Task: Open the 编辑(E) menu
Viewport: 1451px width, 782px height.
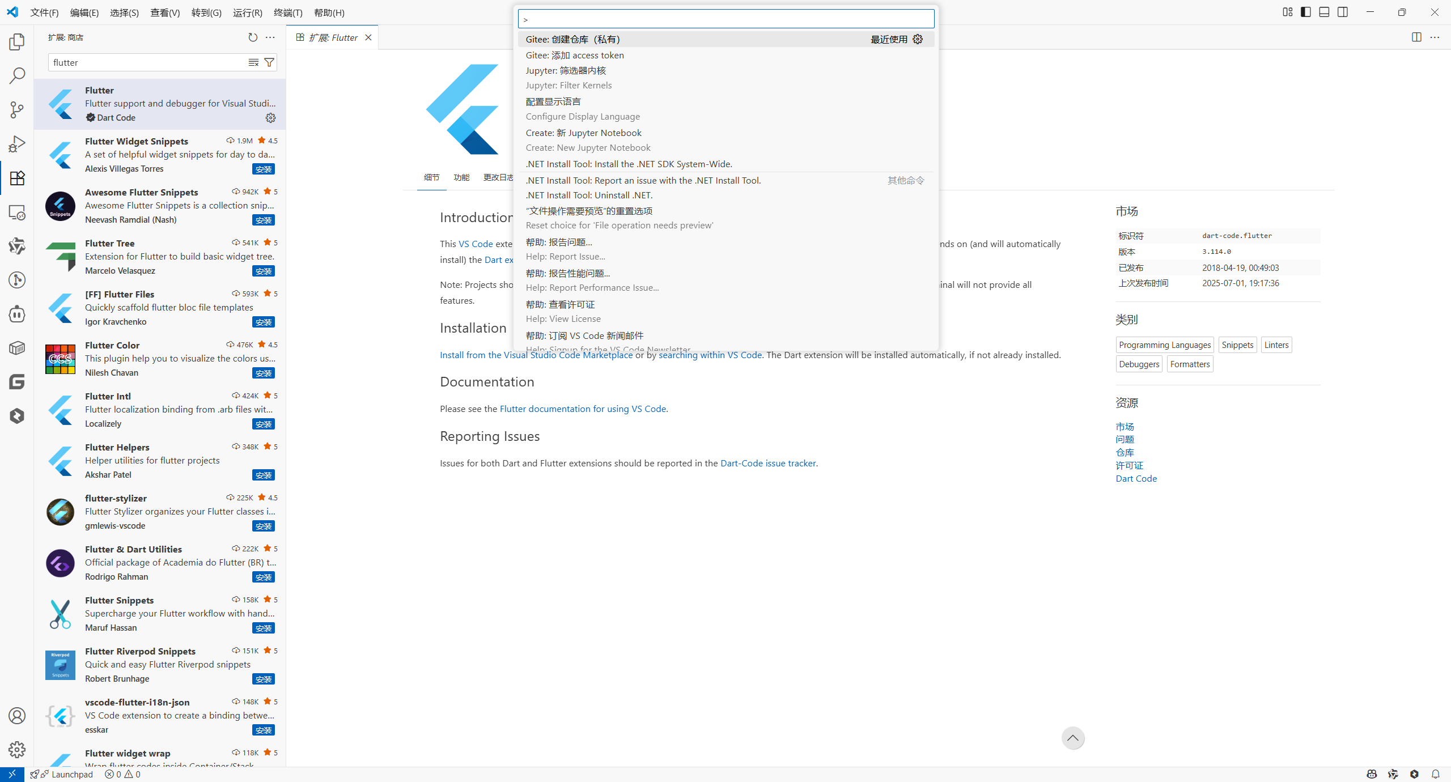Action: [84, 12]
